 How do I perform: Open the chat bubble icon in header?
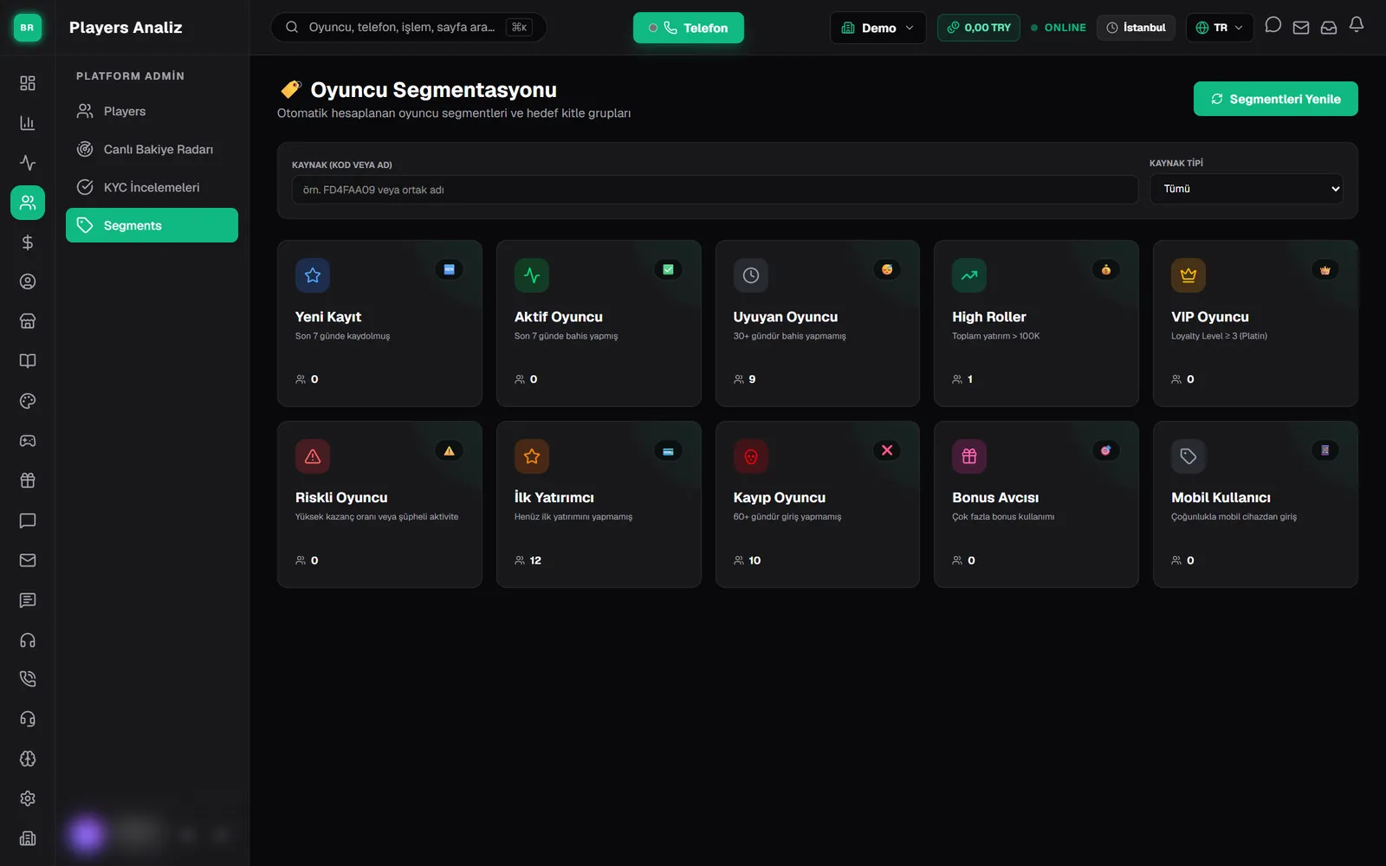tap(1273, 26)
